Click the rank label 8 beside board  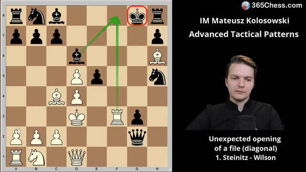3,15
